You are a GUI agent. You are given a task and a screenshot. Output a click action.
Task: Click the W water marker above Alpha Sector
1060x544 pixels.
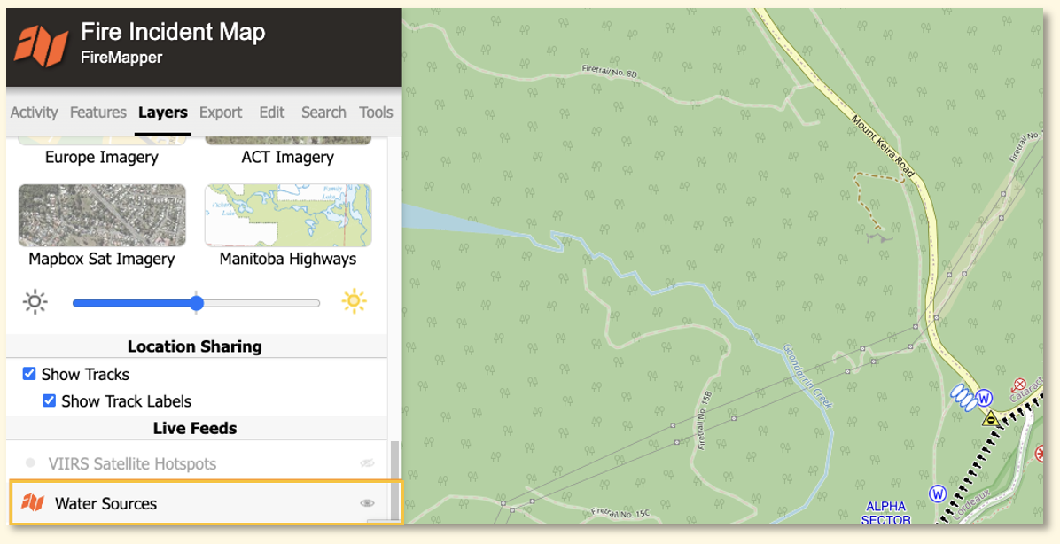pos(937,493)
